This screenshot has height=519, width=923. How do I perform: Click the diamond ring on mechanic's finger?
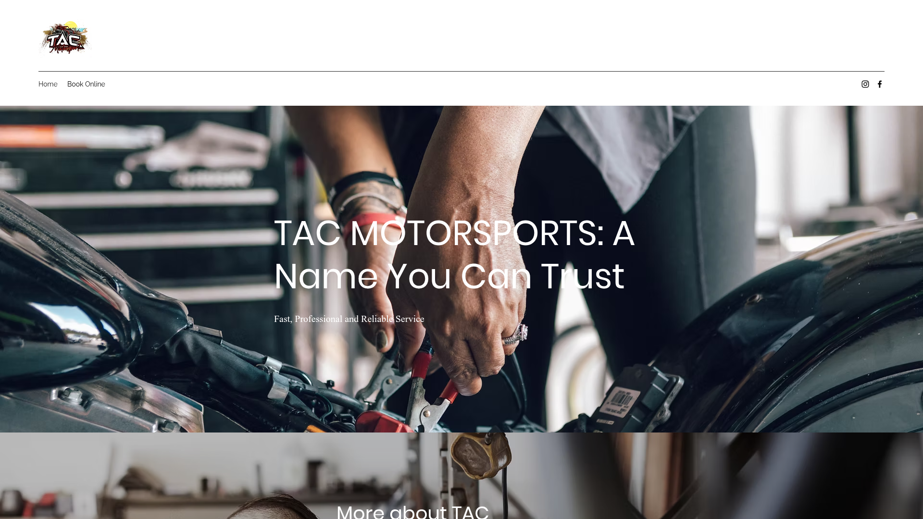(517, 334)
